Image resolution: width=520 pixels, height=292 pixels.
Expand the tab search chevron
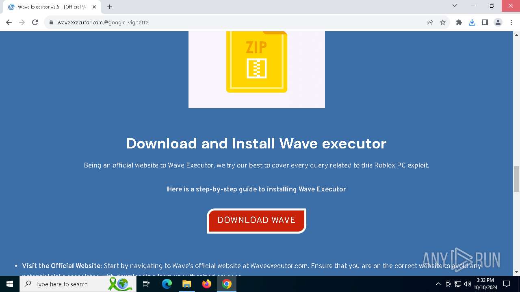(455, 6)
